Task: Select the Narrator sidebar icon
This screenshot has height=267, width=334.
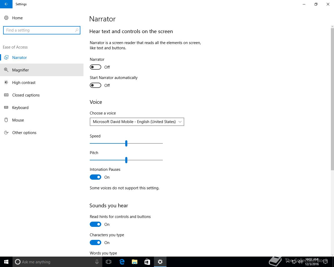Action: coord(6,58)
